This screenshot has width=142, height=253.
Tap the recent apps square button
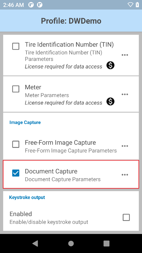coord(106,243)
